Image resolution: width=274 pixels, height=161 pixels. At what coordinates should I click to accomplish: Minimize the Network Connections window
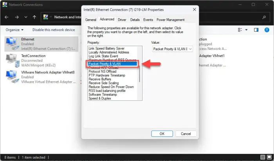[240, 5]
